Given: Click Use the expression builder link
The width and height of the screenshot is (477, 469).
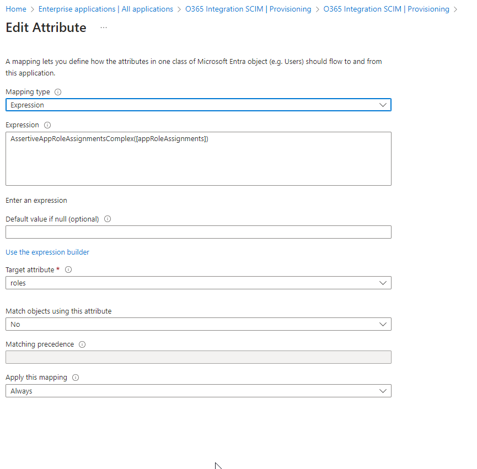Looking at the screenshot, I should [47, 252].
